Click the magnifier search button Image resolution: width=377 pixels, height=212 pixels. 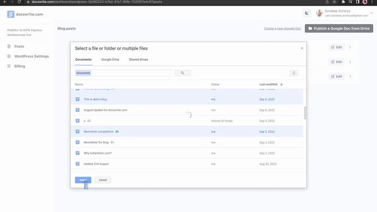183,73
